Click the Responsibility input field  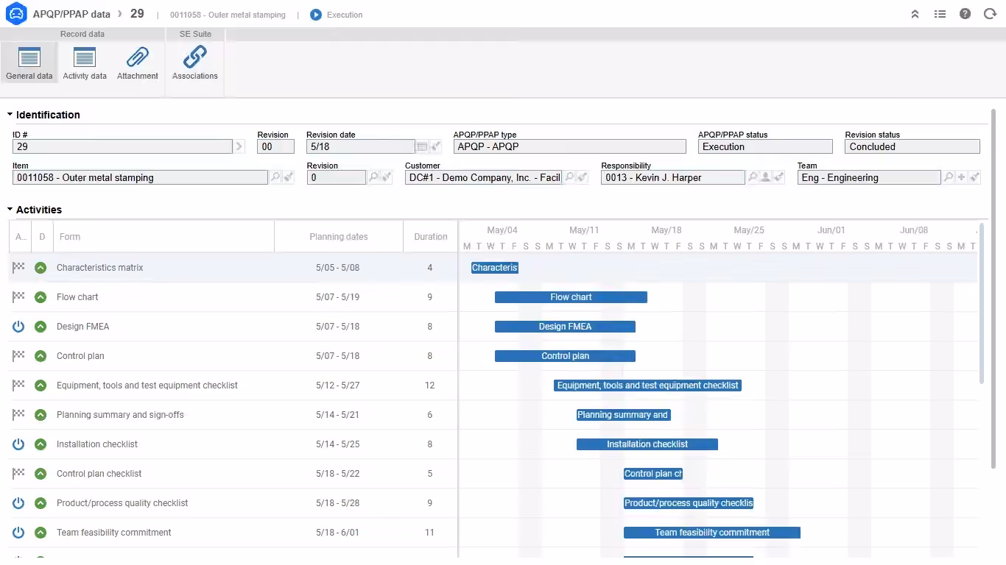coord(673,177)
